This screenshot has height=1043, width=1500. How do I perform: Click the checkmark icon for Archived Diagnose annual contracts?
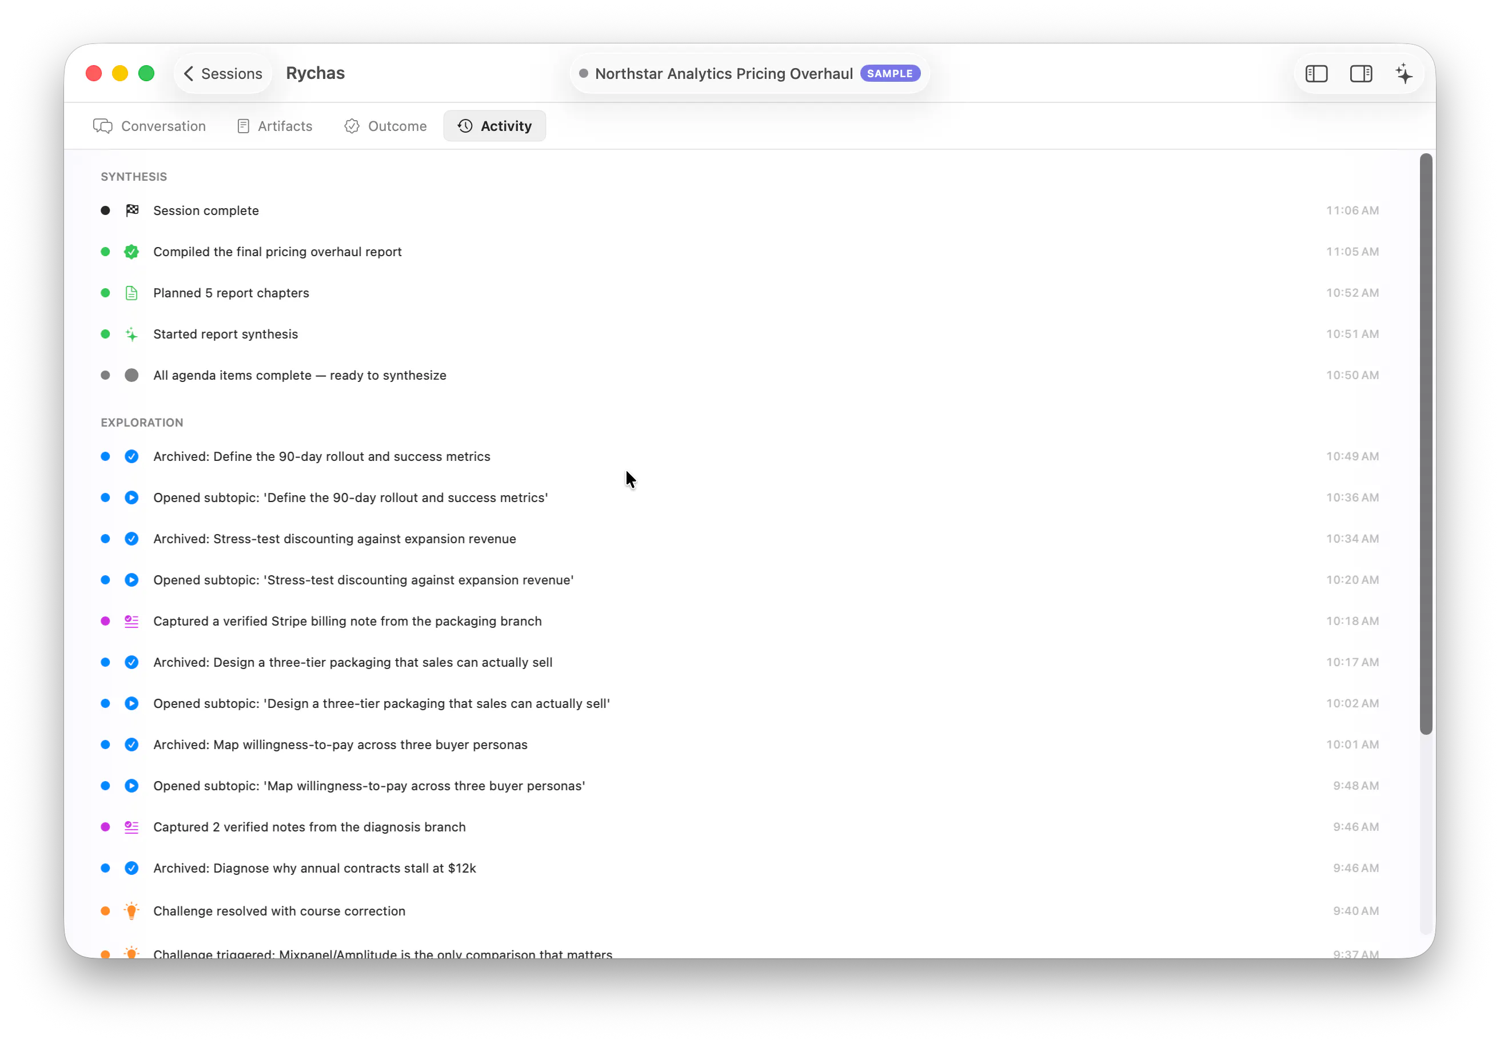click(132, 868)
